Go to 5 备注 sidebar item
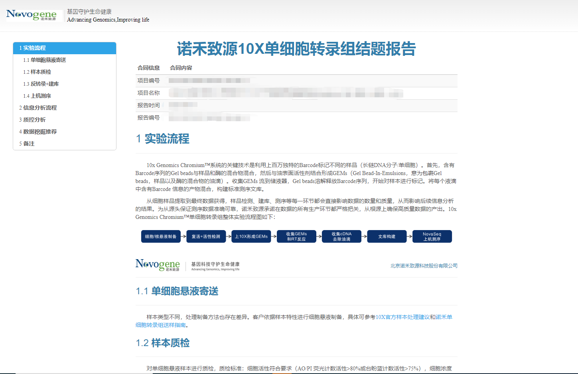The width and height of the screenshot is (578, 374). [27, 144]
